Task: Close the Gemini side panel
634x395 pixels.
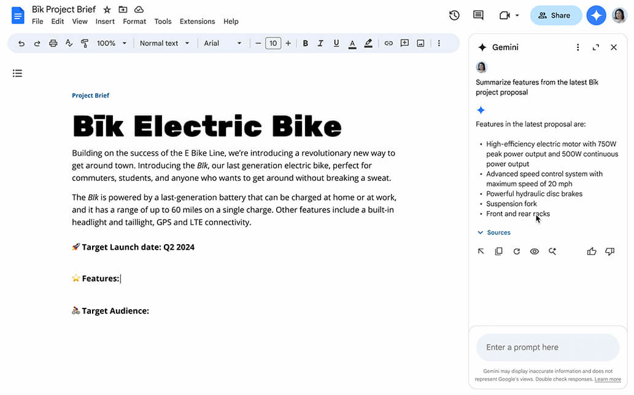Action: point(613,47)
